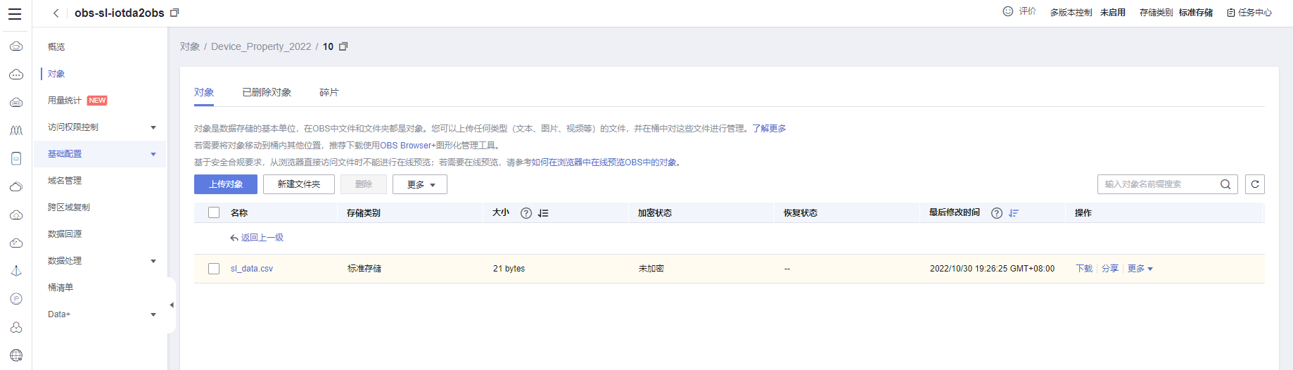Open 数据回源 in the sidebar
Image resolution: width=1293 pixels, height=370 pixels.
[65, 234]
